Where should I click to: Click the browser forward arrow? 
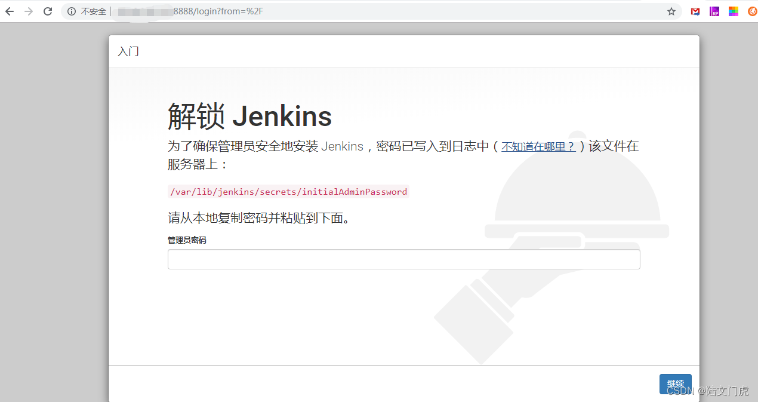pos(29,11)
